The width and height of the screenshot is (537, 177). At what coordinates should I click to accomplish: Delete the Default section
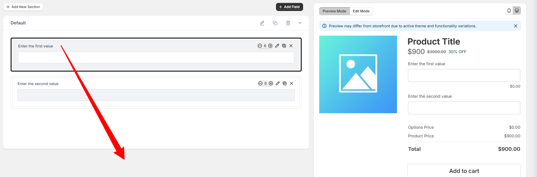[x=288, y=23]
